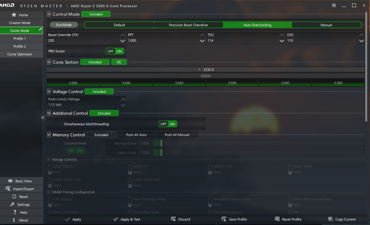Image resolution: width=370 pixels, height=225 pixels.
Task: Decrease Boost Override CPU with down arrow
Action: (x=123, y=41)
